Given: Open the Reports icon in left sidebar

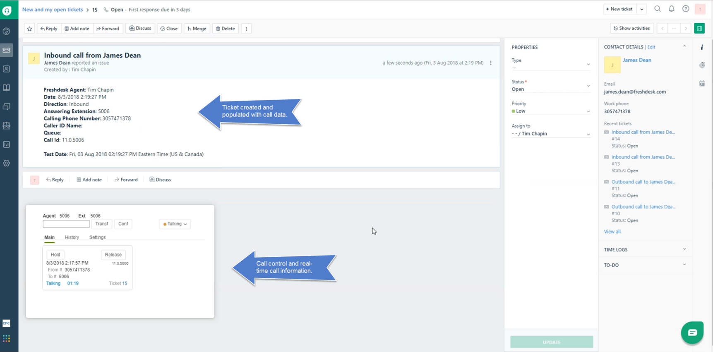Looking at the screenshot, I should [7, 145].
